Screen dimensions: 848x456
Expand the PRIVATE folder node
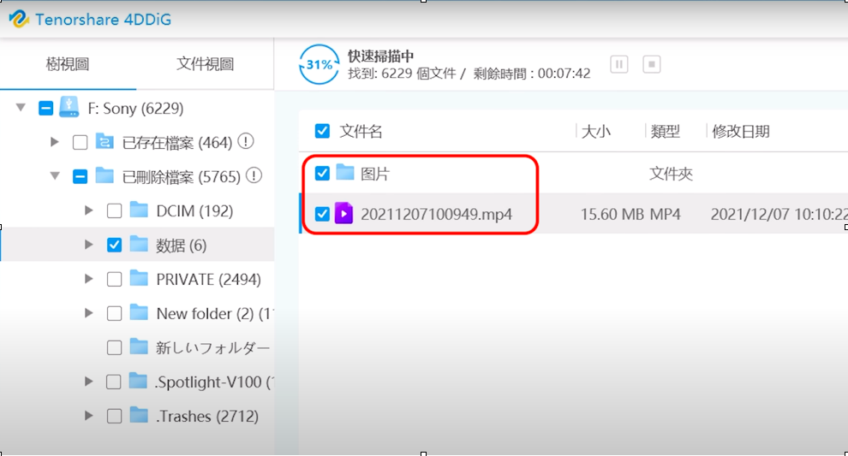[x=89, y=279]
